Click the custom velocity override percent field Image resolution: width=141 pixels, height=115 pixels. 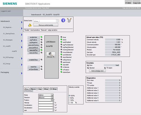tap(72, 103)
